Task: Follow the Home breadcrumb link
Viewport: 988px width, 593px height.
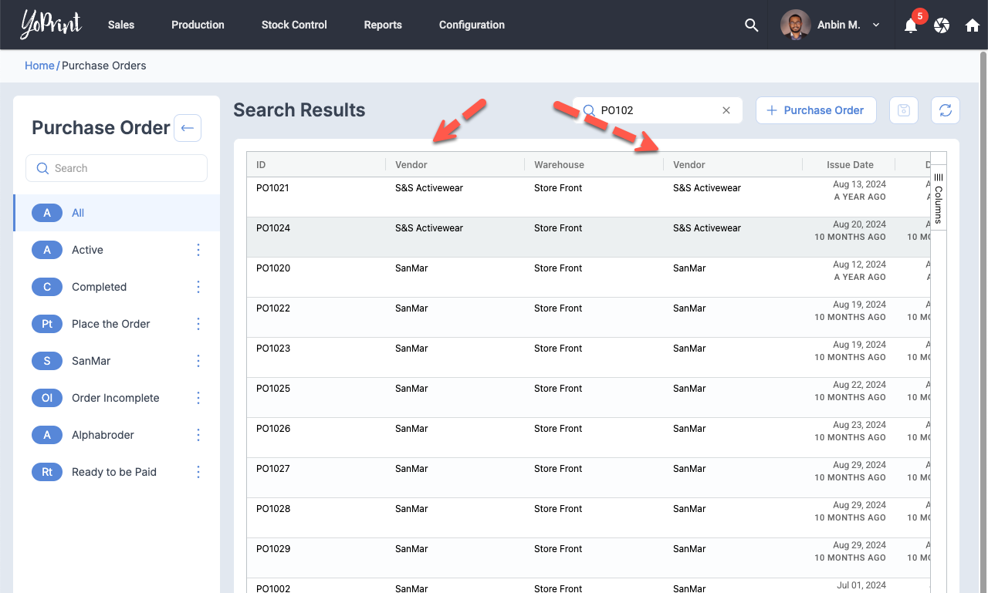Action: pyautogui.click(x=39, y=66)
